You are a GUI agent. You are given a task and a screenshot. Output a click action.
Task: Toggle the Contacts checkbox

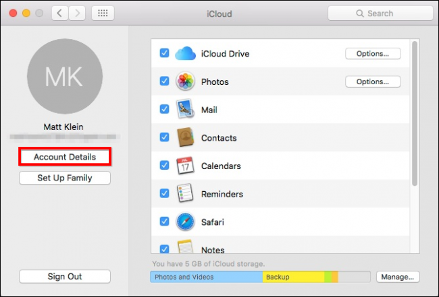pyautogui.click(x=164, y=137)
